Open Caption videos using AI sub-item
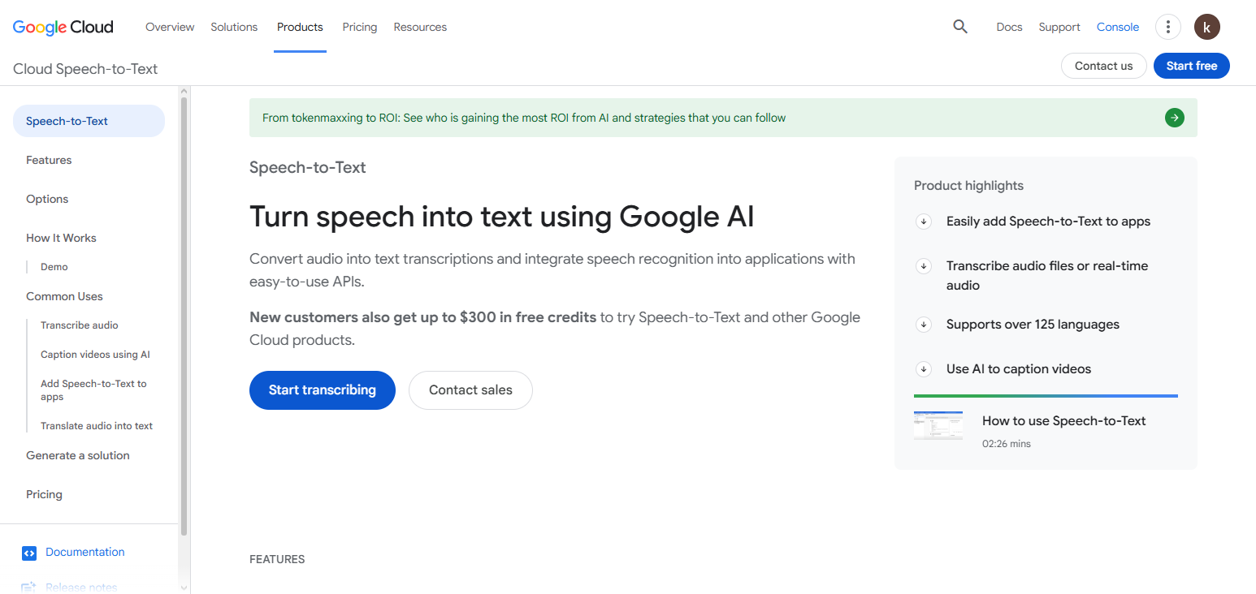 click(x=95, y=355)
